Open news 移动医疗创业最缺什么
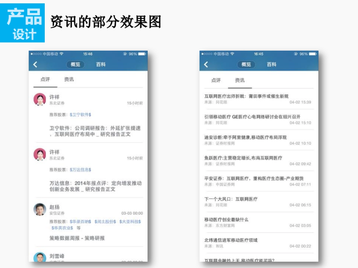 (226, 219)
